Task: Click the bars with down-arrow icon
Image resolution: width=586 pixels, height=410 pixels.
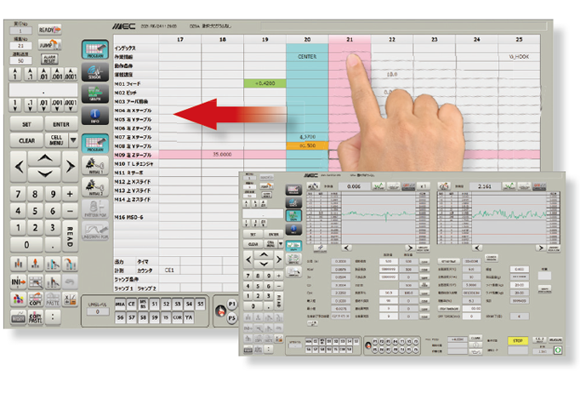Action: (18, 264)
